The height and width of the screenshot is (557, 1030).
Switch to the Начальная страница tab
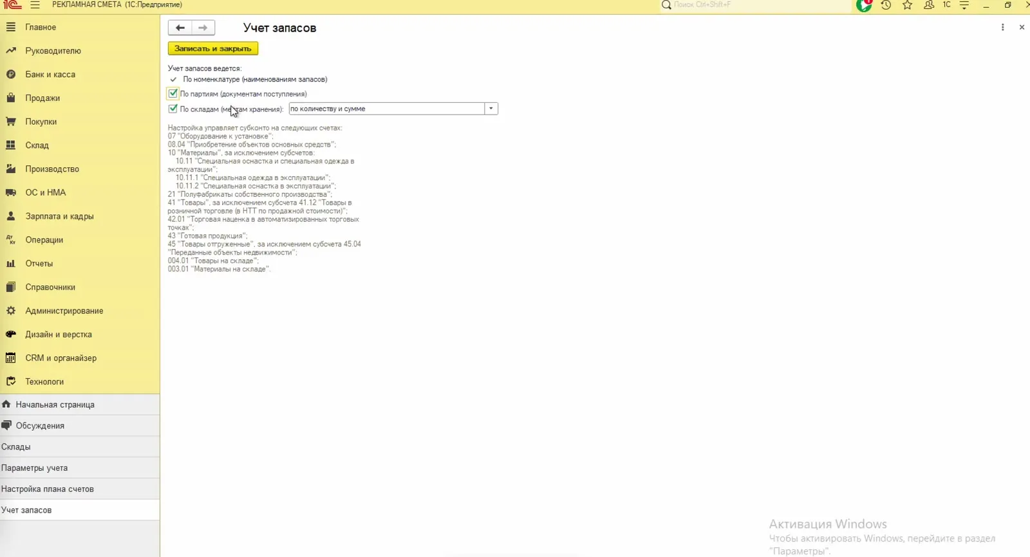(x=80, y=405)
